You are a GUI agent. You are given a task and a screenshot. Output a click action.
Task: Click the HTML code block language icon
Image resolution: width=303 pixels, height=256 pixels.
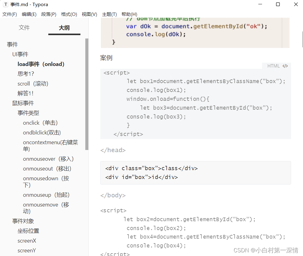click(285, 66)
